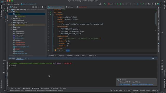Click collapse all icon in Project panel
The width and height of the screenshot is (166, 93).
pos(39,7)
